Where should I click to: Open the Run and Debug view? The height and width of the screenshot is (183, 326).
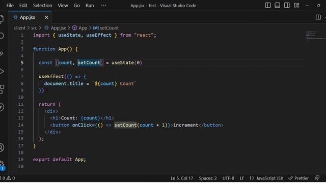click(2, 71)
